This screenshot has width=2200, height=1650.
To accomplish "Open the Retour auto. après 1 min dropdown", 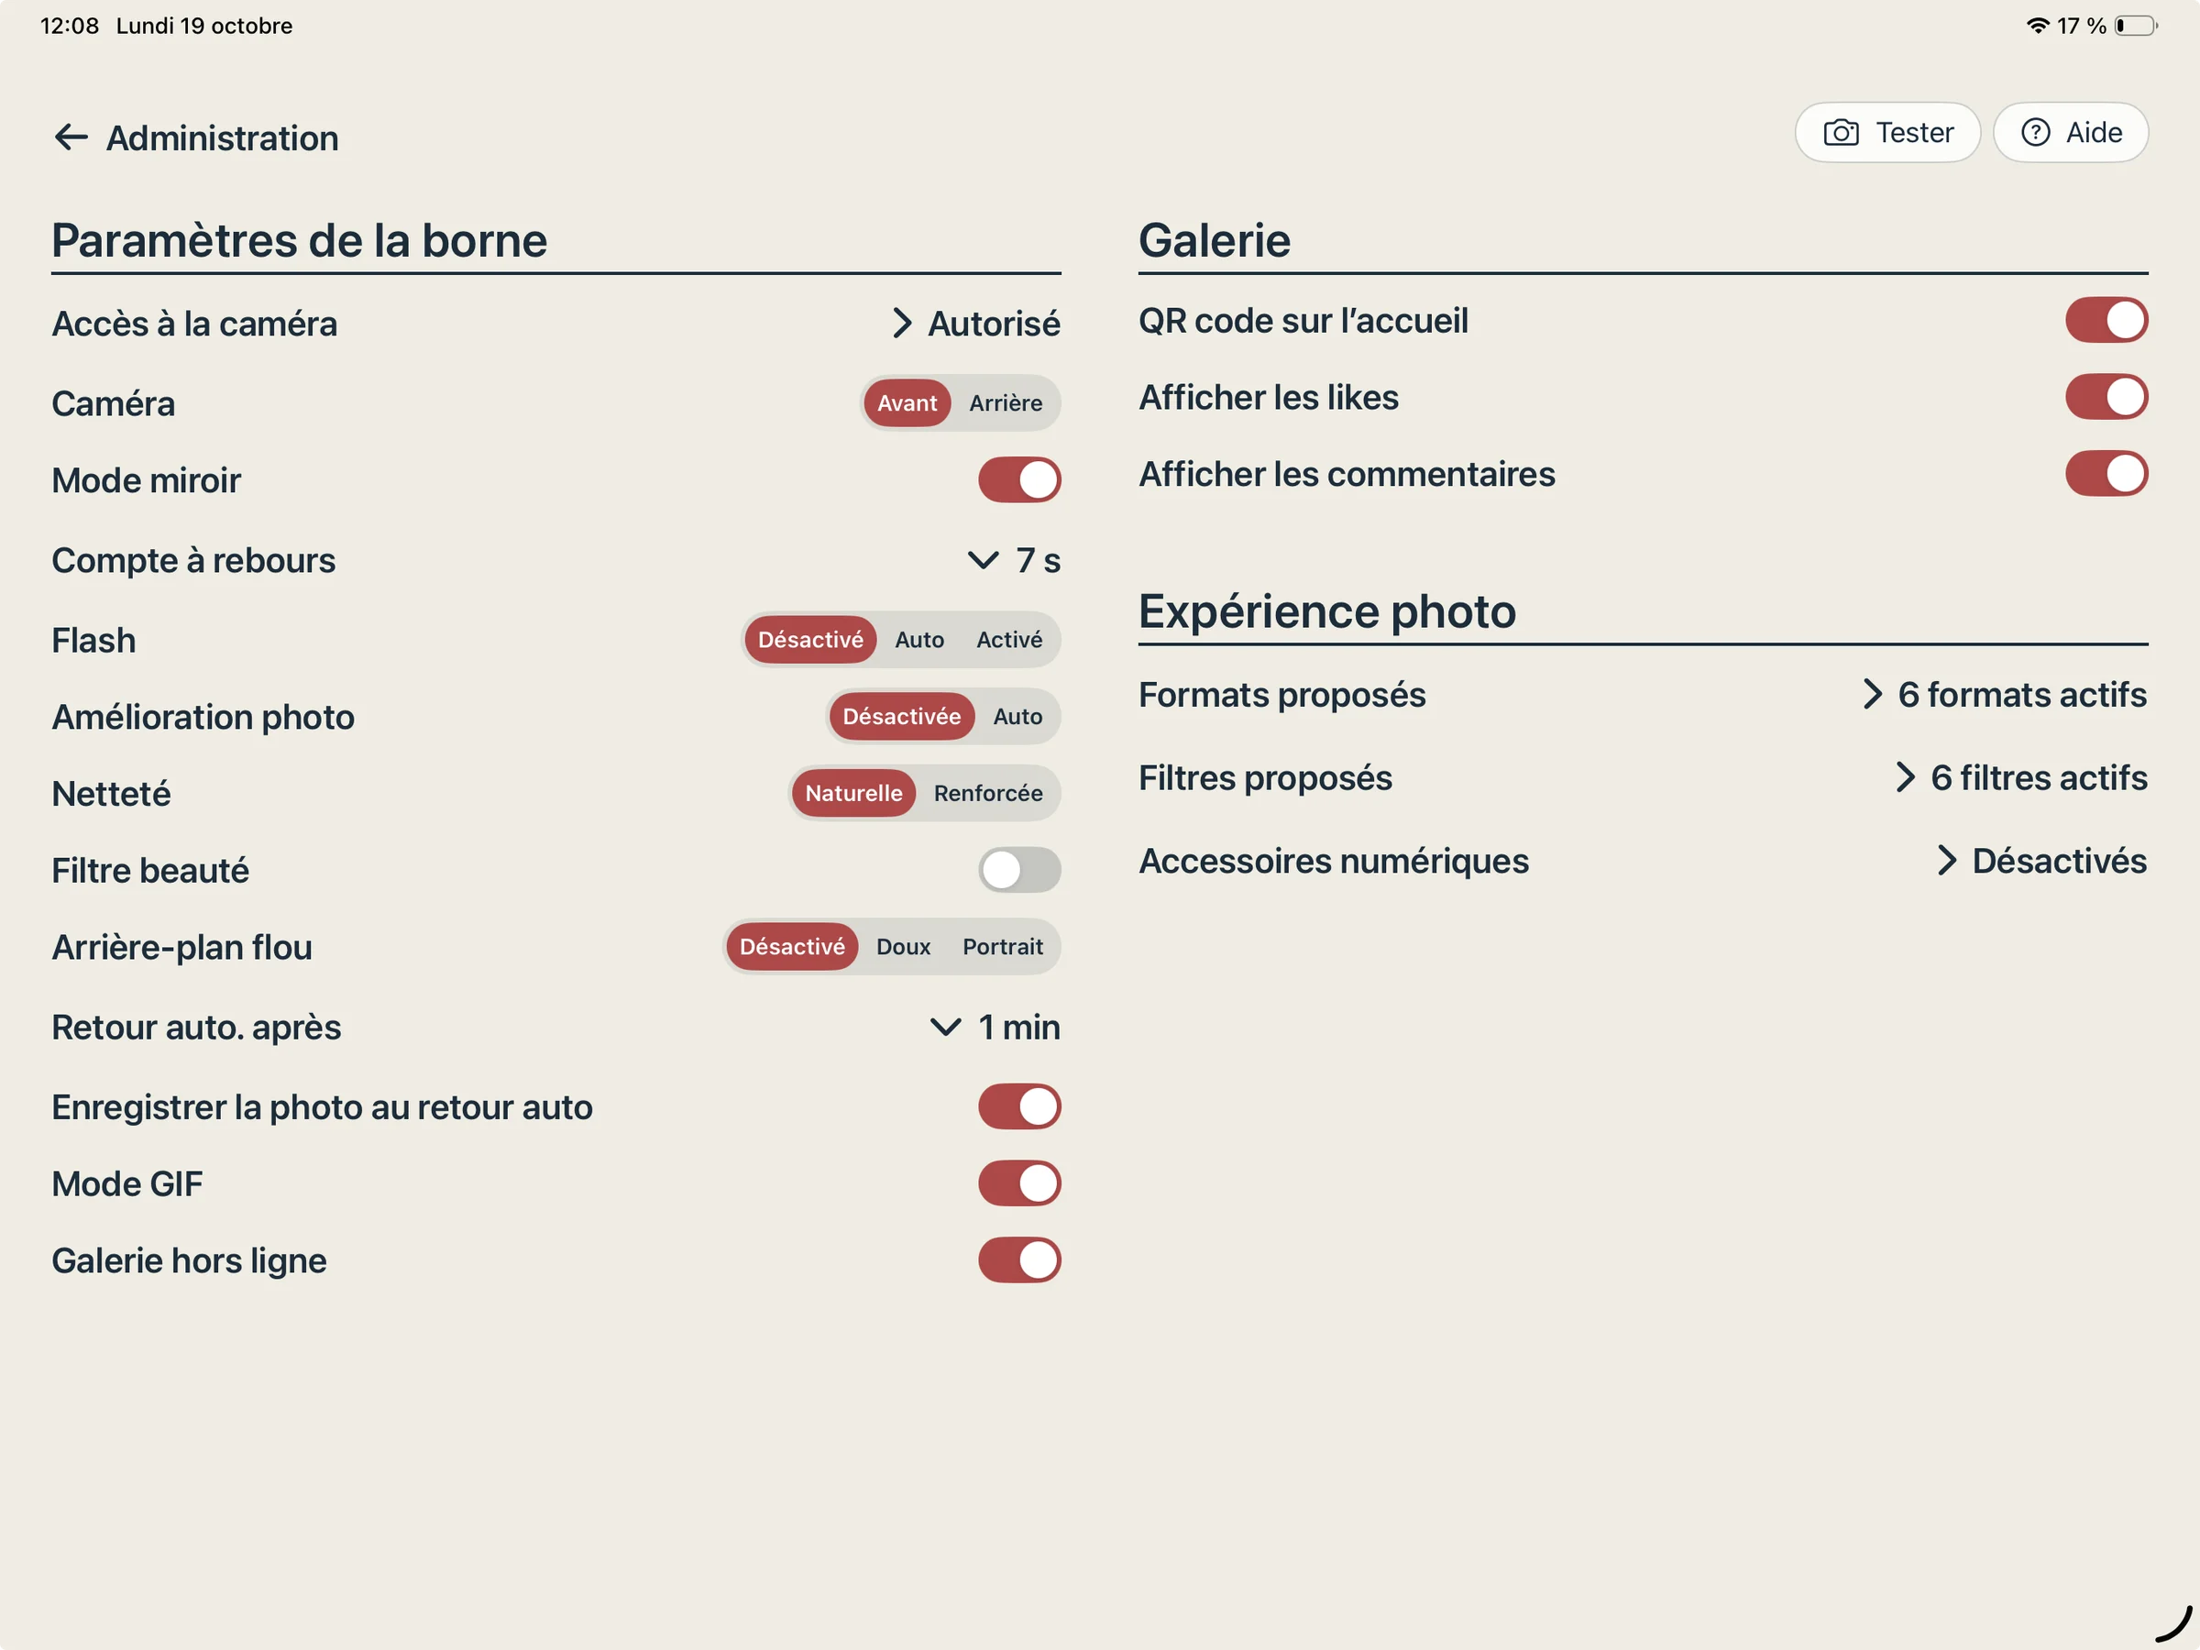I will [x=995, y=1028].
